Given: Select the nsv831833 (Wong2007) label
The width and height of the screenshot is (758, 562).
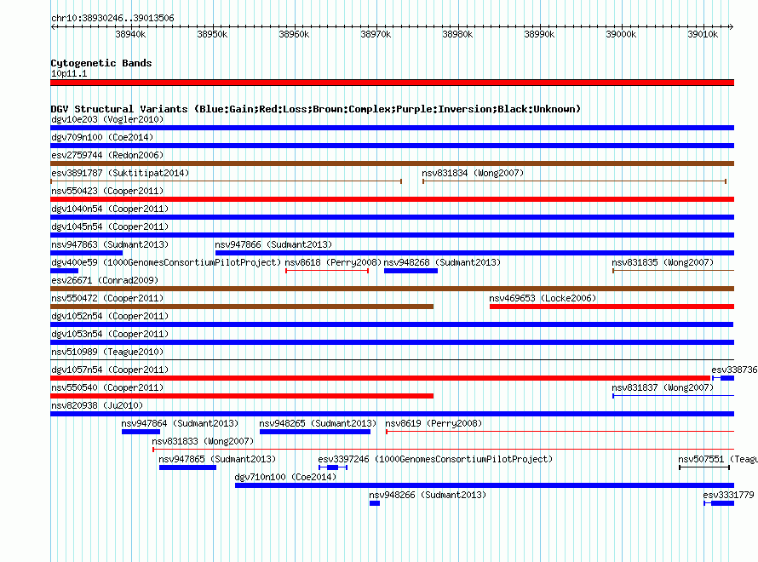Looking at the screenshot, I should point(203,441).
